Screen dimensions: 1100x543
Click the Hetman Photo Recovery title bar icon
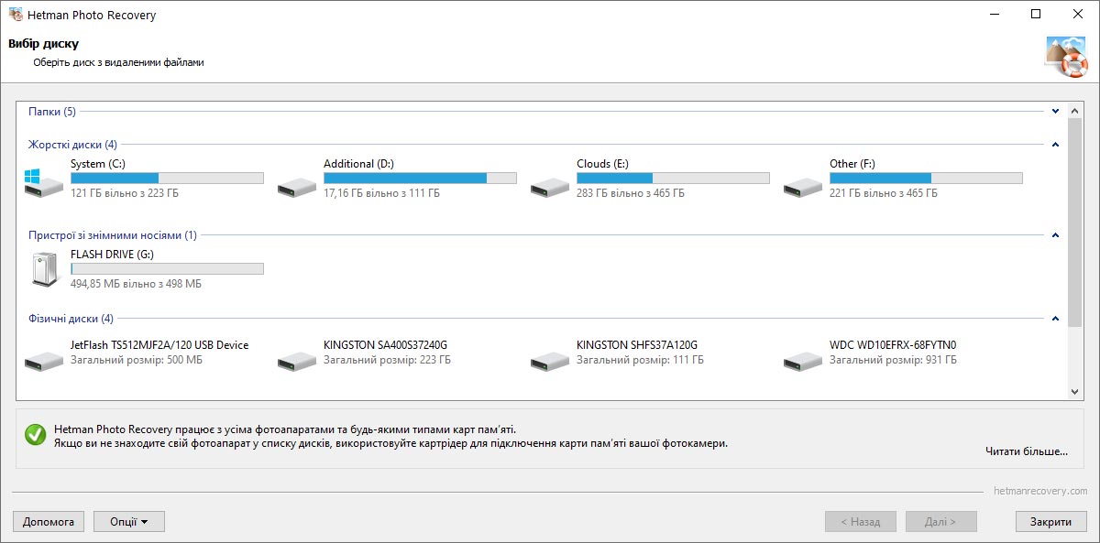16,15
